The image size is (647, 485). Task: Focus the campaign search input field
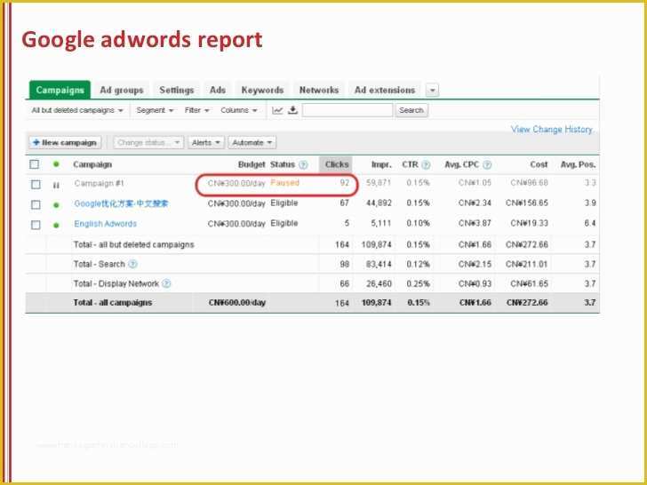pos(347,110)
